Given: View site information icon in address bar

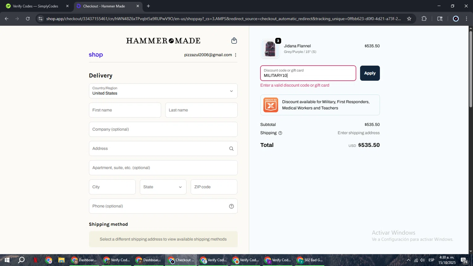Looking at the screenshot, I should tap(40, 19).
